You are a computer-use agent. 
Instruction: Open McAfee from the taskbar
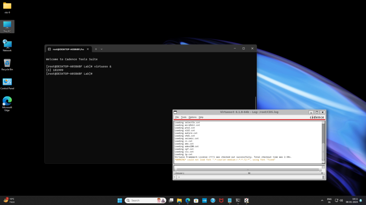221,200
